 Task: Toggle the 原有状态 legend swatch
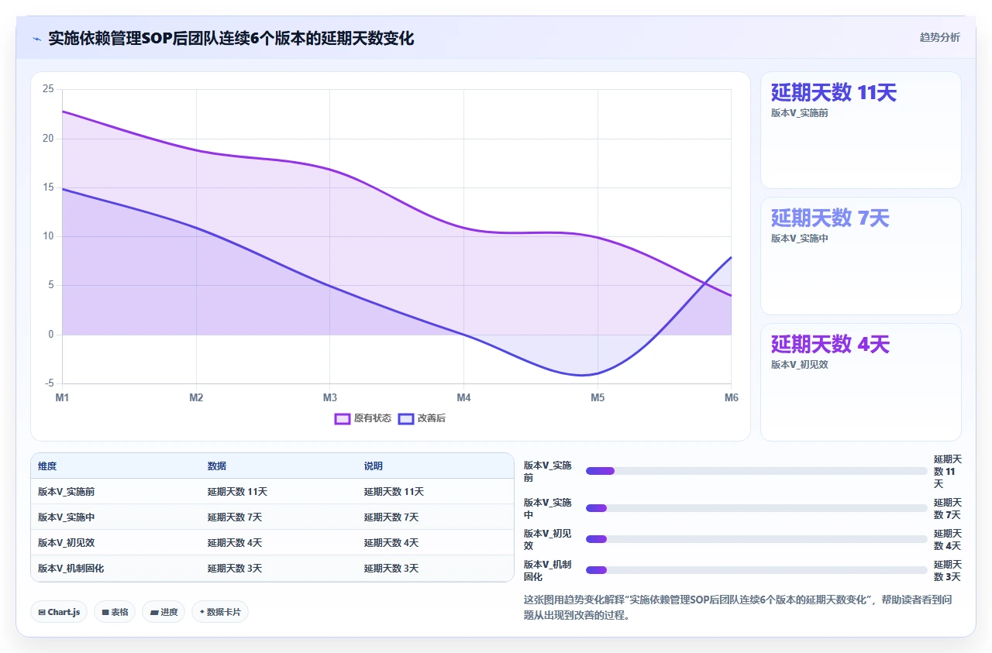[x=343, y=418]
